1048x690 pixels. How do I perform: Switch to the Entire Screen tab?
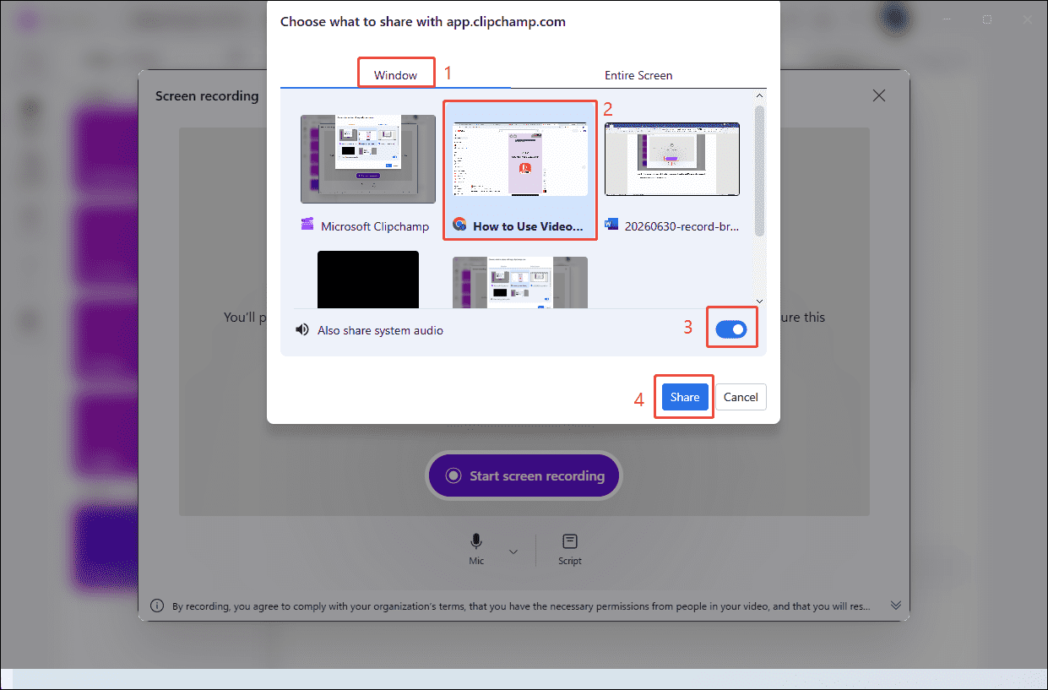coord(638,75)
